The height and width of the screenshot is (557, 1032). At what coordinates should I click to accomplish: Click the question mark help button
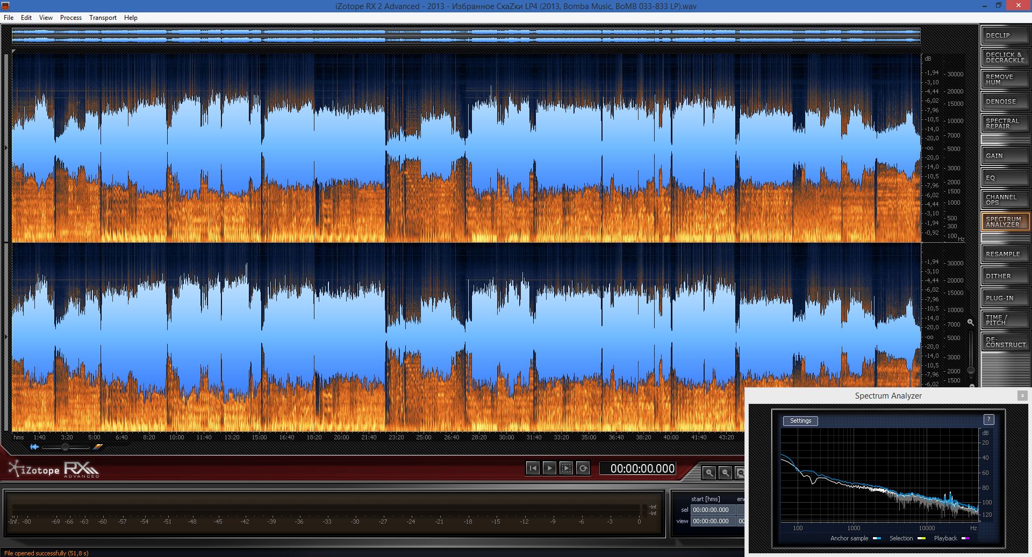coord(988,419)
